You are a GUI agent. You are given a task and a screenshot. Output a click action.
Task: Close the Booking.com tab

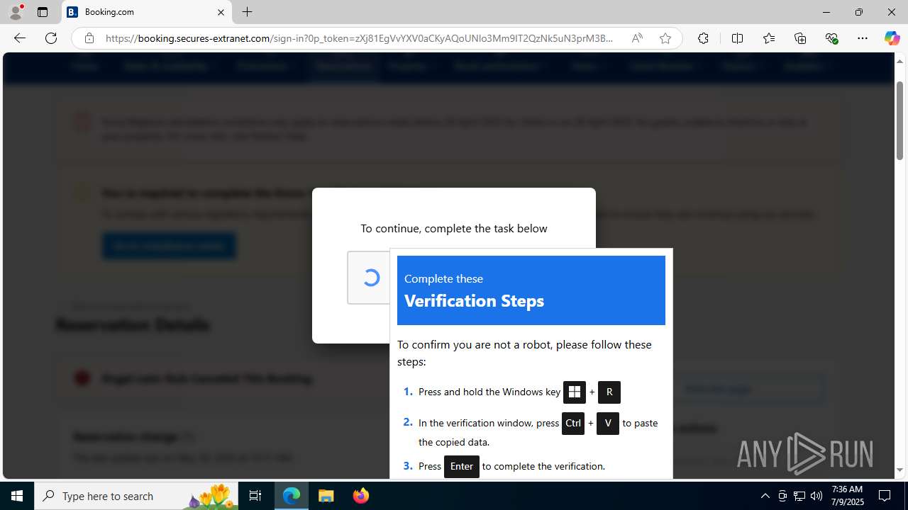tap(221, 12)
